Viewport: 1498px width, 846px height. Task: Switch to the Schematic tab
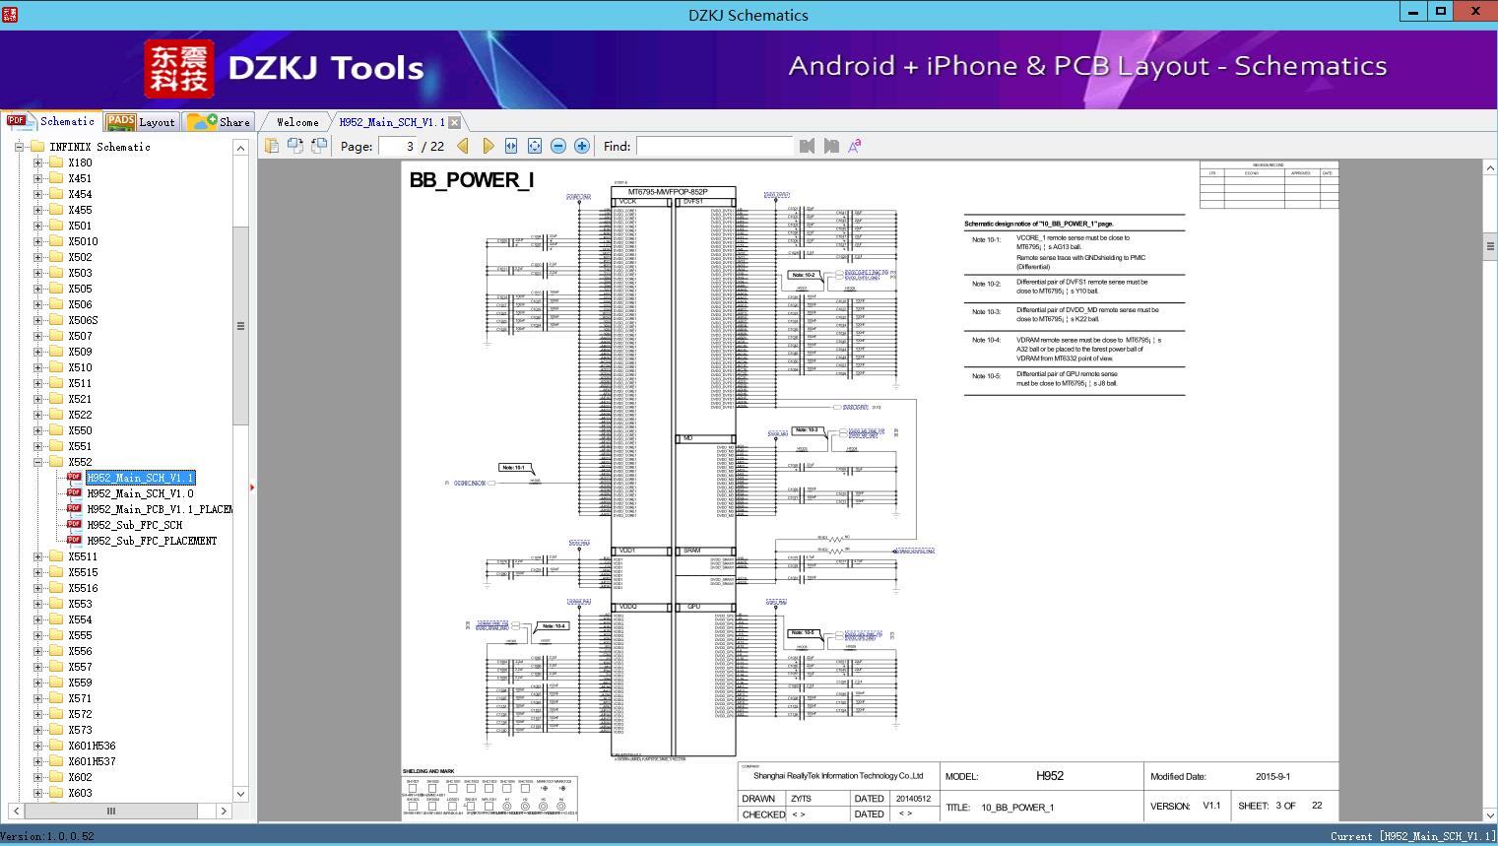[51, 121]
